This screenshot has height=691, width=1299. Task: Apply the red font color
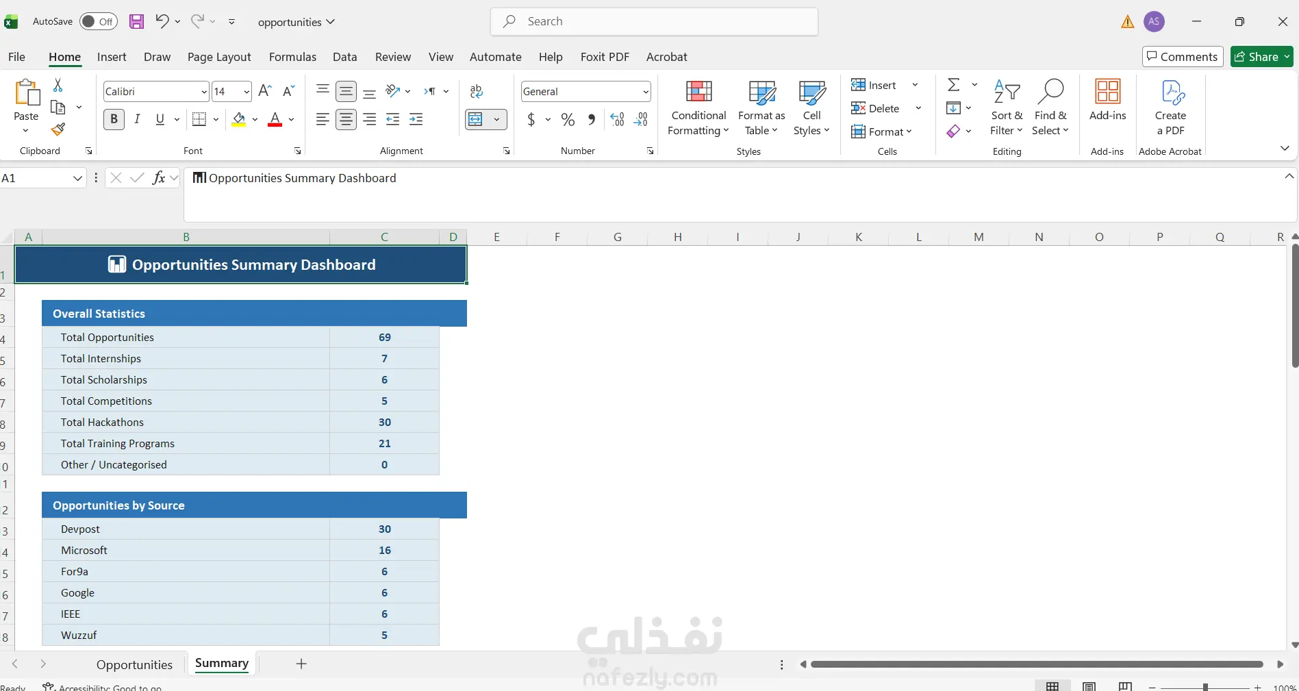(x=275, y=120)
